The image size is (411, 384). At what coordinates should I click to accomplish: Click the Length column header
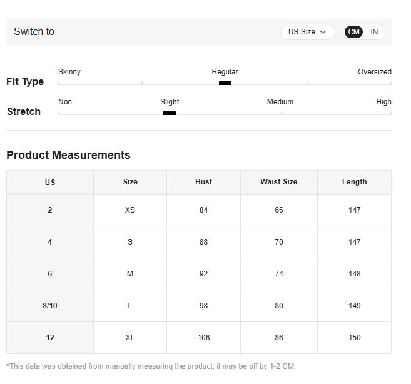pos(354,182)
